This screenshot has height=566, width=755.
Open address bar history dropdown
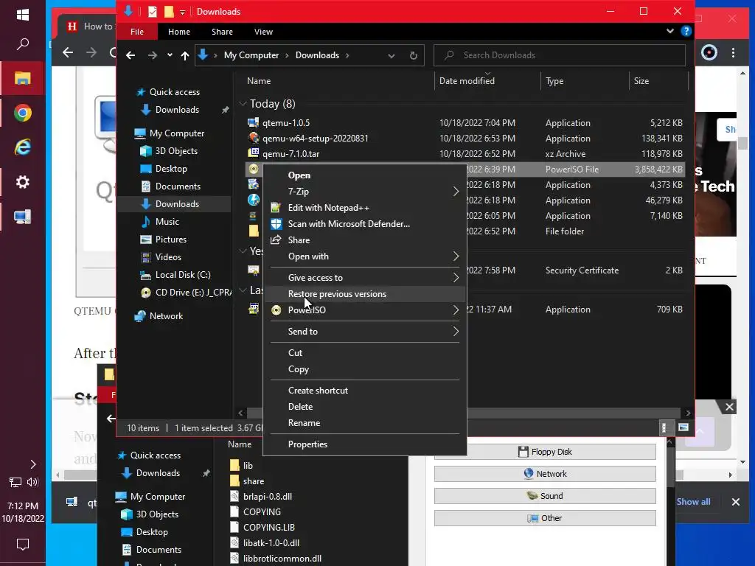click(x=392, y=56)
